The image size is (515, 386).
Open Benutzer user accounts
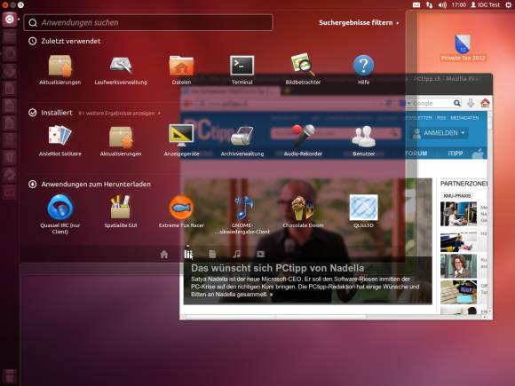pos(363,140)
